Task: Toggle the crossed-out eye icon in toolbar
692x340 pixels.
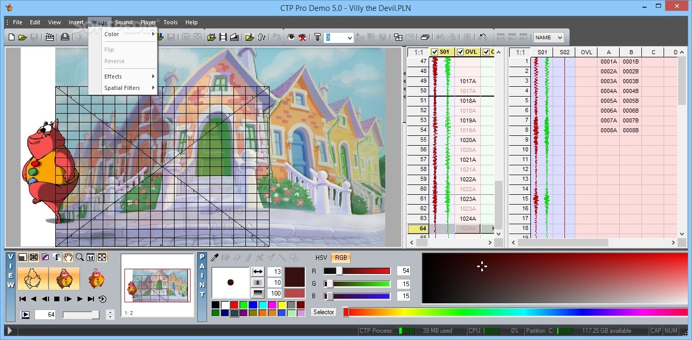Action: [302, 37]
